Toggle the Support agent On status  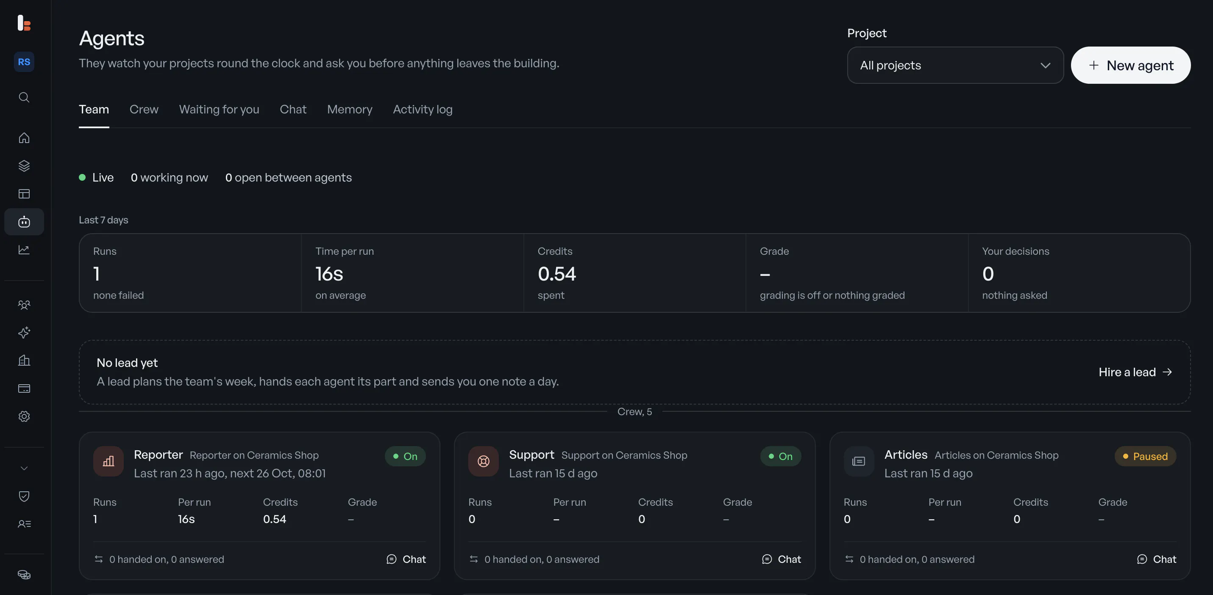click(780, 456)
